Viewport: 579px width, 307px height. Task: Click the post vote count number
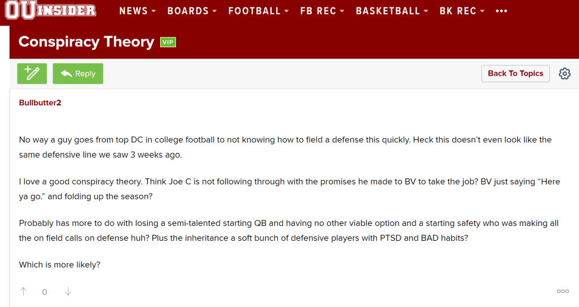pos(45,292)
